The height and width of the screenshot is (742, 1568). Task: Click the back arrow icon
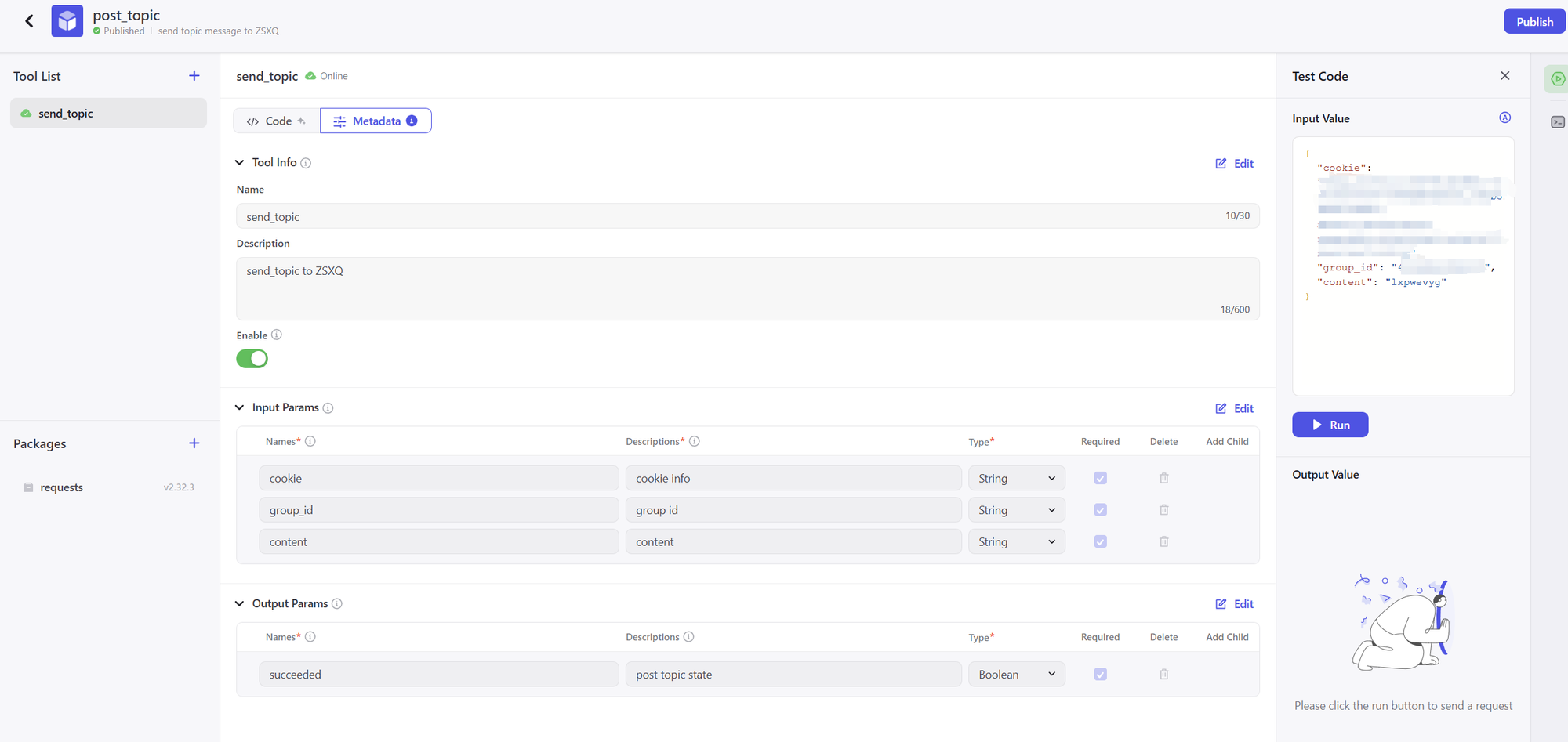(x=29, y=21)
